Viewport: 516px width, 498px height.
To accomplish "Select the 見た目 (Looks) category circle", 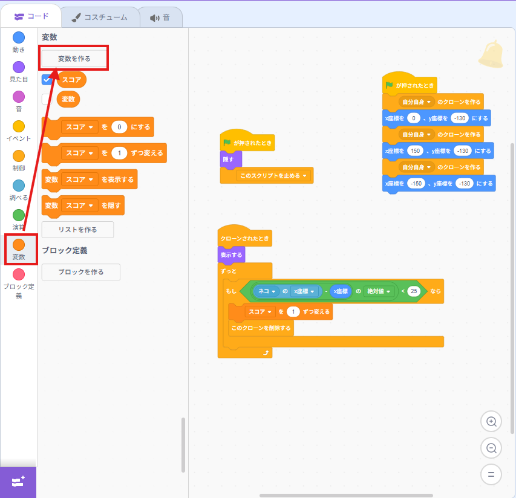I will pyautogui.click(x=19, y=68).
